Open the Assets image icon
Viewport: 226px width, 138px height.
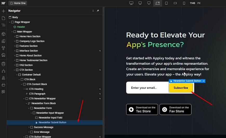tap(3, 55)
